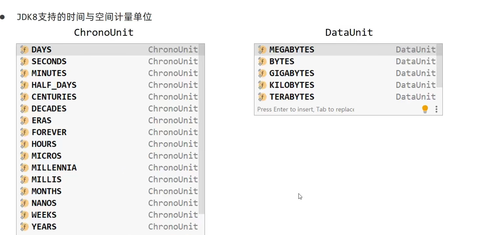The height and width of the screenshot is (235, 481).
Task: Choose MINUTES from the completion list
Action: click(49, 73)
